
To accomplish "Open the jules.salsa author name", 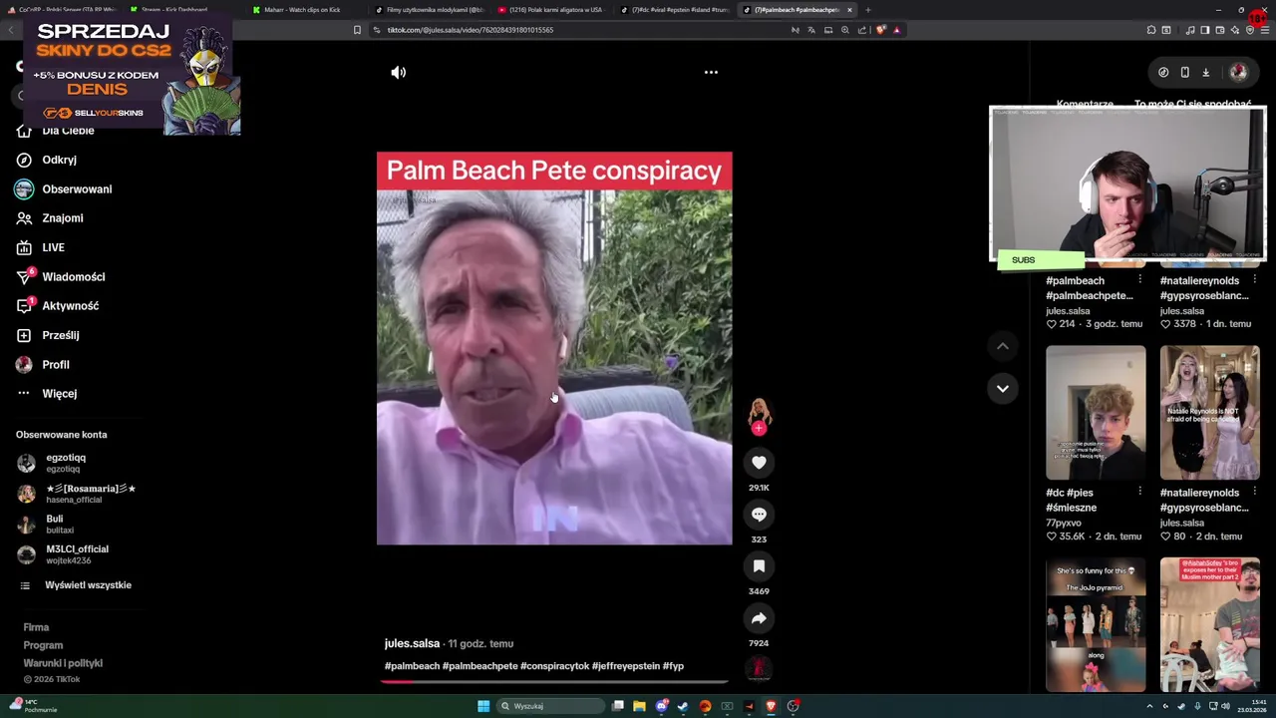I will (x=412, y=644).
